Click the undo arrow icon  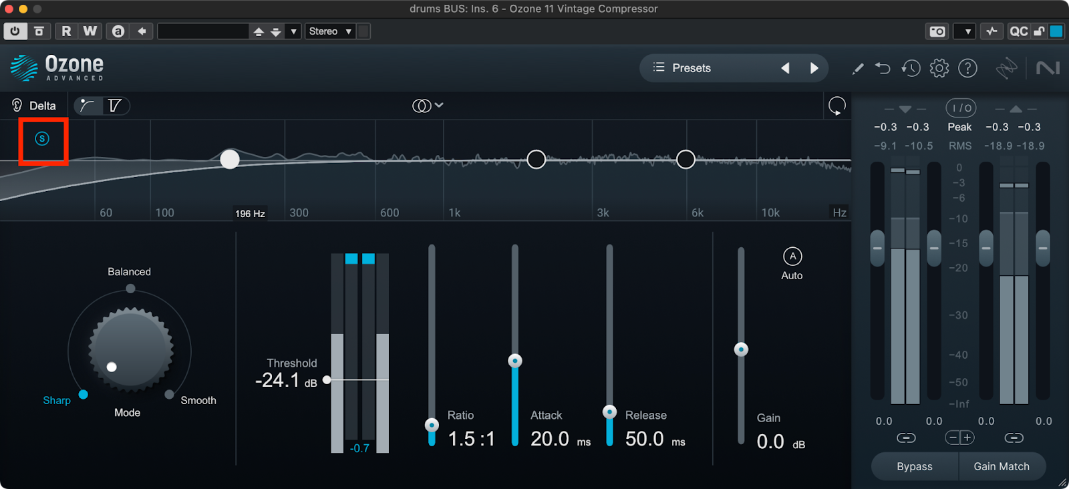pos(883,68)
